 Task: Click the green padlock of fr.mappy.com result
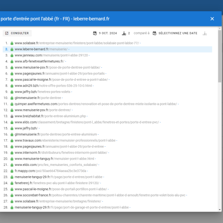[x=12, y=171]
